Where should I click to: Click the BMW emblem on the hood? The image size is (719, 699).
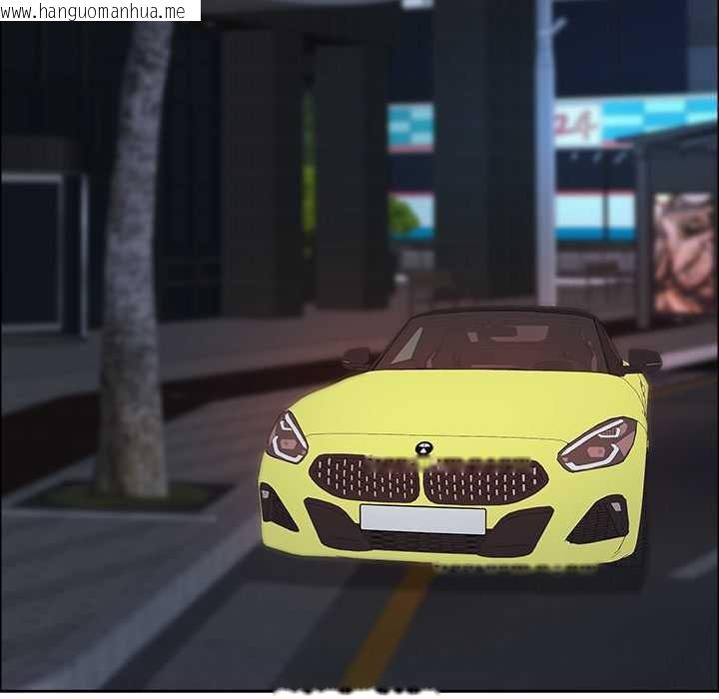(x=423, y=448)
